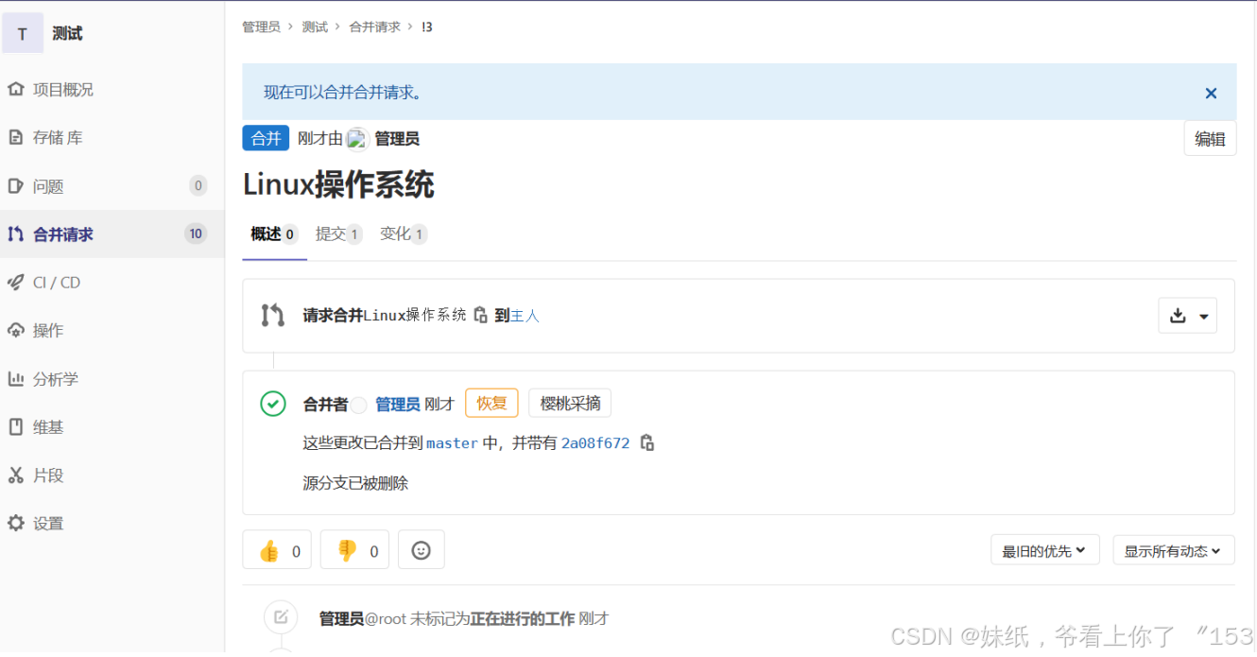The height and width of the screenshot is (657, 1257).
Task: Click the 测试 project name in sidebar
Action: point(67,33)
